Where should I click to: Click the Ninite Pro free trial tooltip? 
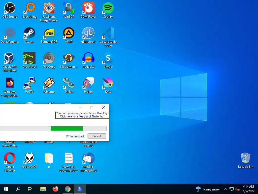[x=82, y=115]
